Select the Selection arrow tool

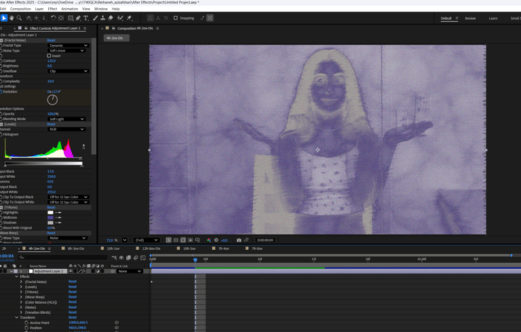tap(4, 18)
